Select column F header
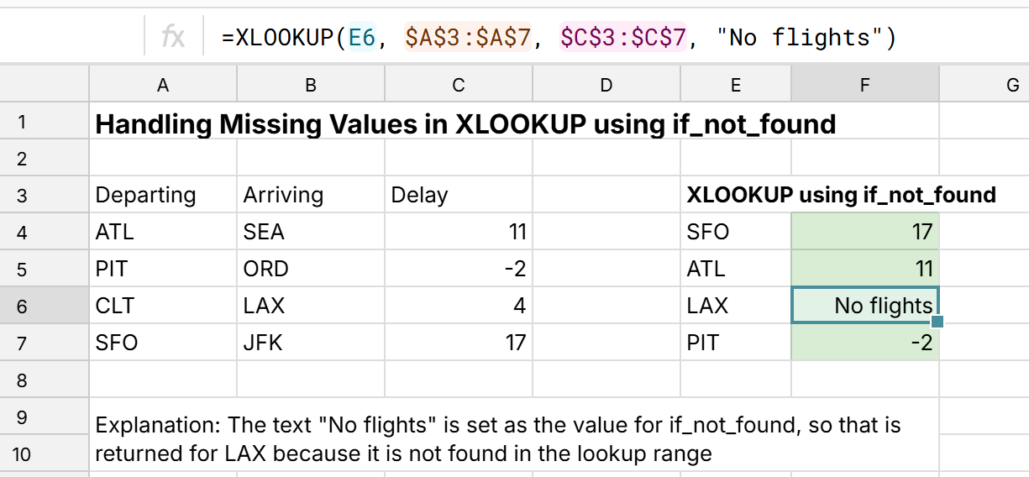This screenshot has height=477, width=1029. pos(864,84)
